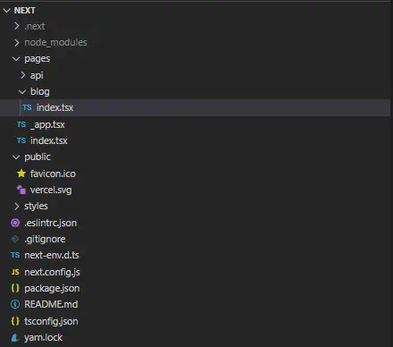Click the git diamond icon for .gitignore

15,239
